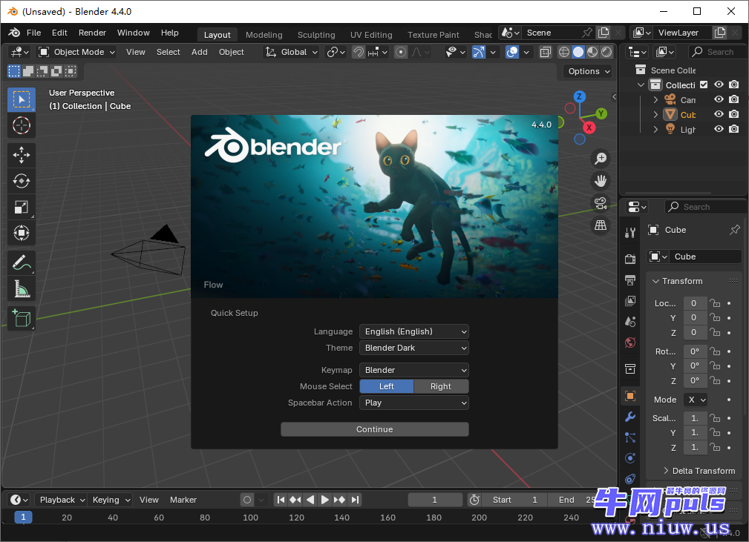Click the outliner Search field
Viewport: 749px width, 542px height.
(x=718, y=52)
